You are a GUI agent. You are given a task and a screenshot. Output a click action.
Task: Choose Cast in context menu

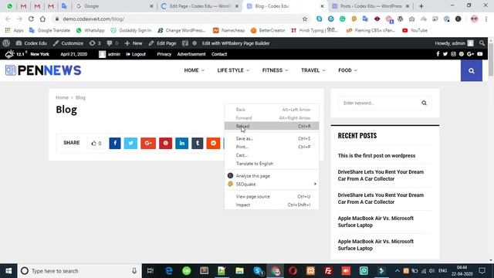[x=272, y=155]
